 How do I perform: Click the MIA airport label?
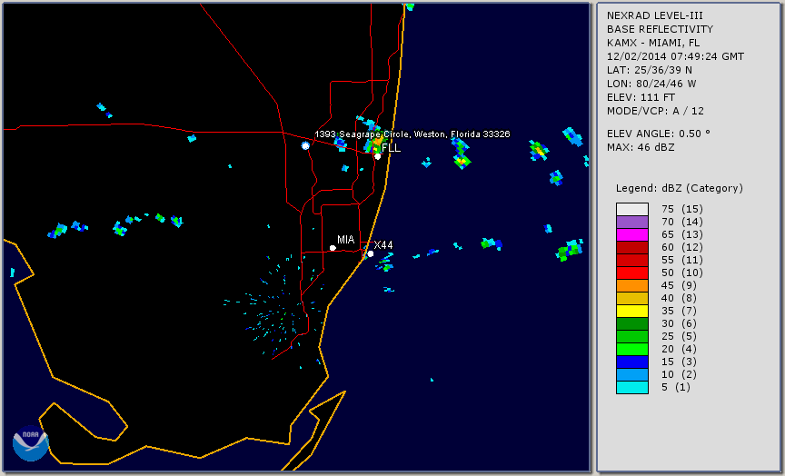345,240
